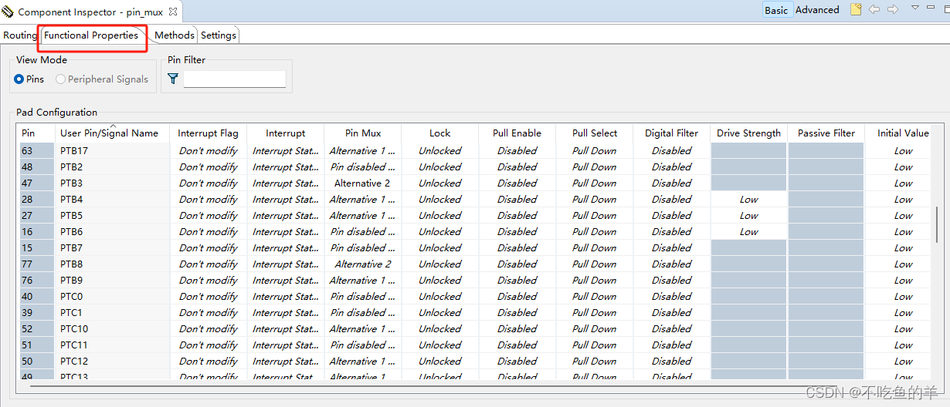This screenshot has width=950, height=407.
Task: Open Drive Strength Low cell for PTB4
Action: click(x=748, y=199)
